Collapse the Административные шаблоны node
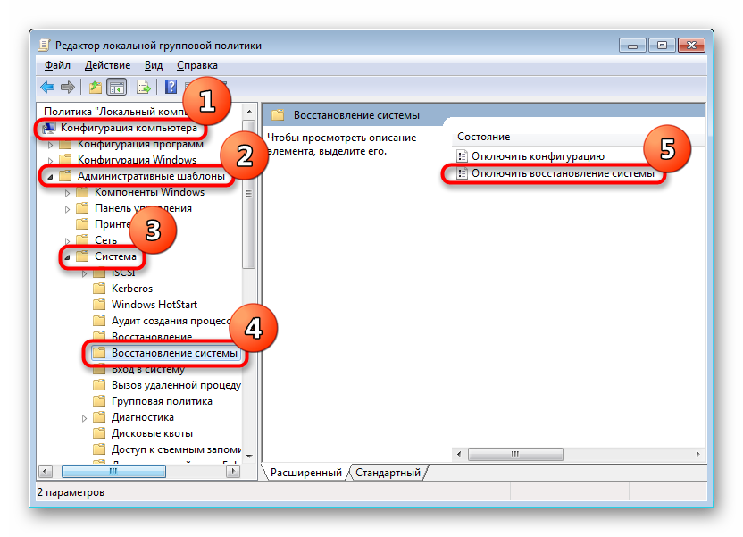This screenshot has height=537, width=743. pyautogui.click(x=50, y=177)
